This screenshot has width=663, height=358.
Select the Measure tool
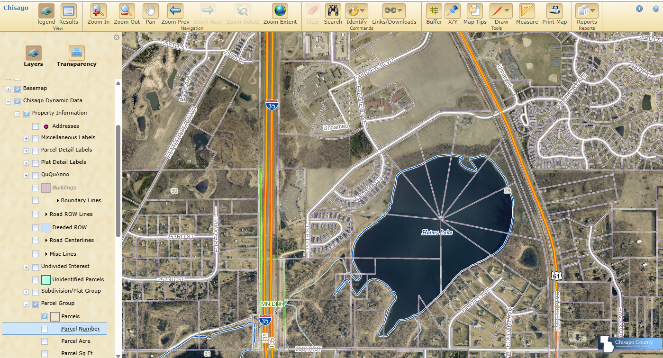pos(527,14)
